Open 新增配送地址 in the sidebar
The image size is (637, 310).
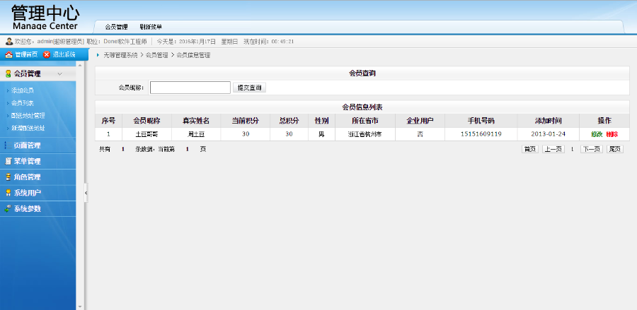pos(28,128)
